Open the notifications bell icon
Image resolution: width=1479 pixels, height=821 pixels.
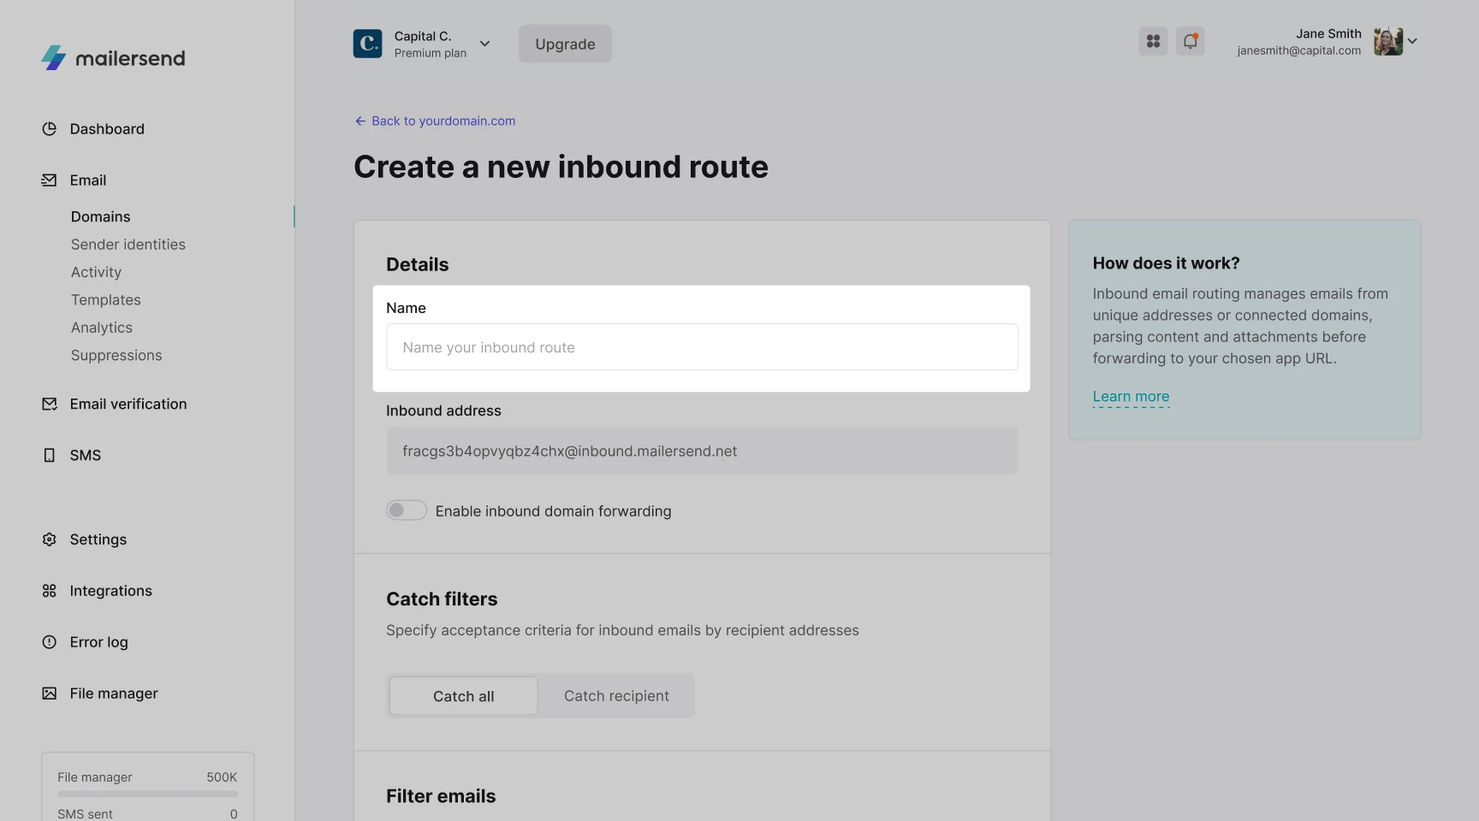tap(1190, 41)
